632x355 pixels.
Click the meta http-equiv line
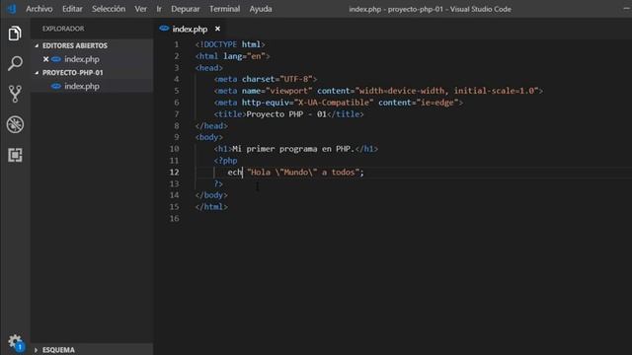(x=339, y=103)
